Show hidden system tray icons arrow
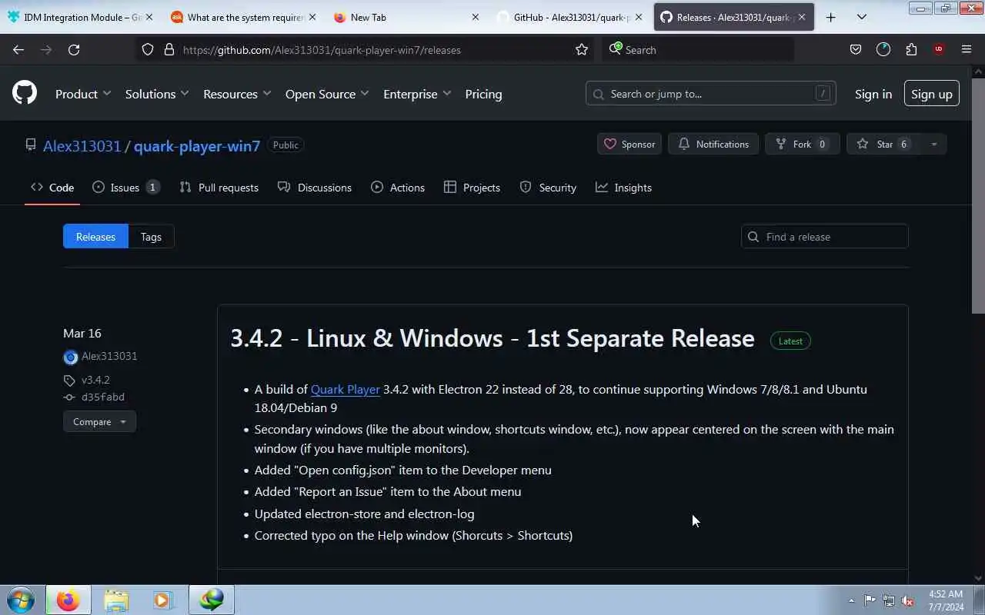985x615 pixels. (851, 600)
